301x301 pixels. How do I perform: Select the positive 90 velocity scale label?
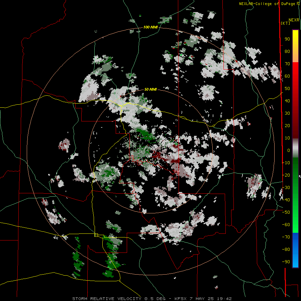tap(287, 39)
